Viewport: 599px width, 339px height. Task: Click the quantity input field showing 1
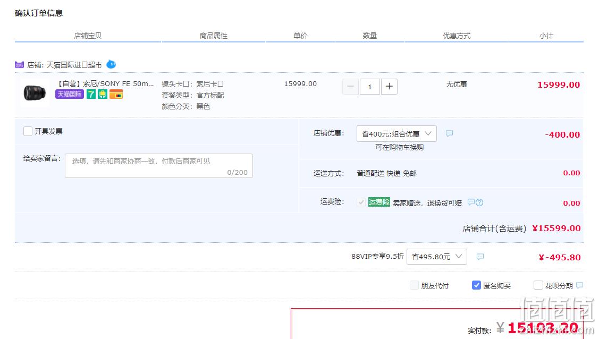pos(369,87)
